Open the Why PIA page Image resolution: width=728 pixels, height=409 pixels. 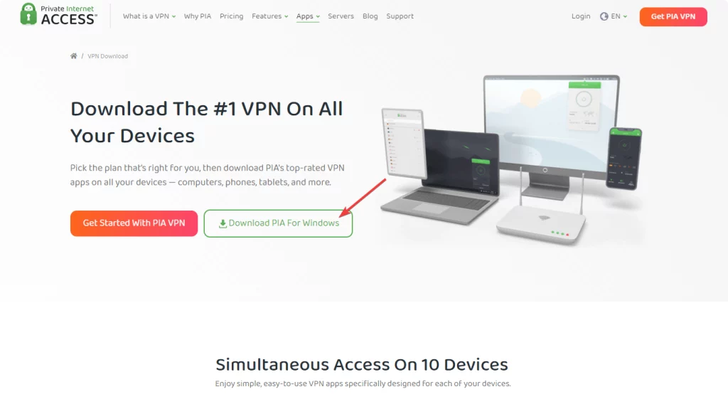pos(198,16)
